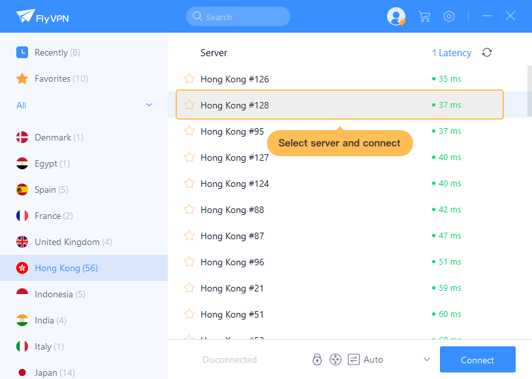532x379 pixels.
Task: Select Hong Kong (56) in the sidebar
Action: 84,269
